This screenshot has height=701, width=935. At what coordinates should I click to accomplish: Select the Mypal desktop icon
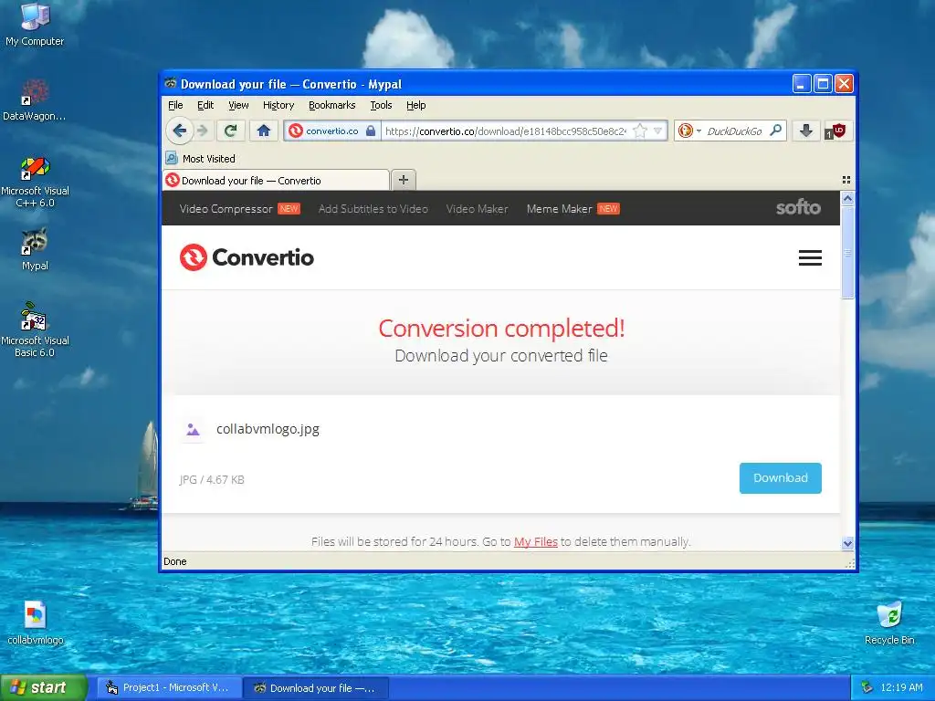tap(35, 249)
